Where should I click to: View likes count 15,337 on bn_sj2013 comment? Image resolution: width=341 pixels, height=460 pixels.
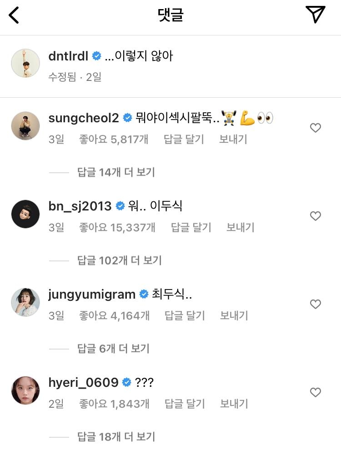117,227
